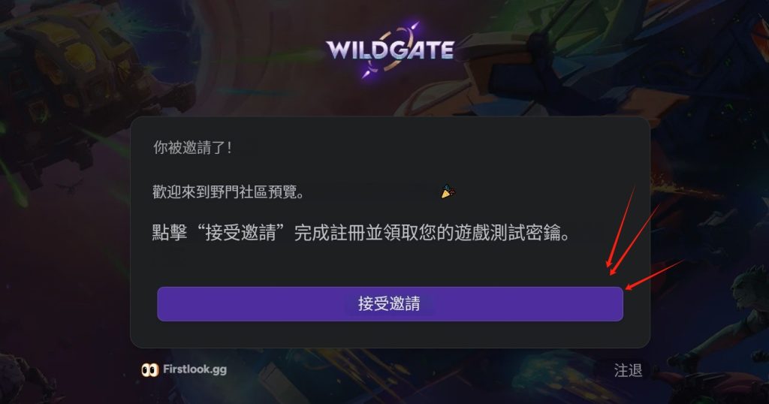The width and height of the screenshot is (769, 404).
Task: Click the 歡迎來到野門社區預覽 welcome text
Action: (228, 191)
